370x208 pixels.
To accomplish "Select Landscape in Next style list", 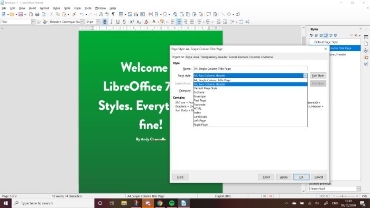I will [x=251, y=117].
